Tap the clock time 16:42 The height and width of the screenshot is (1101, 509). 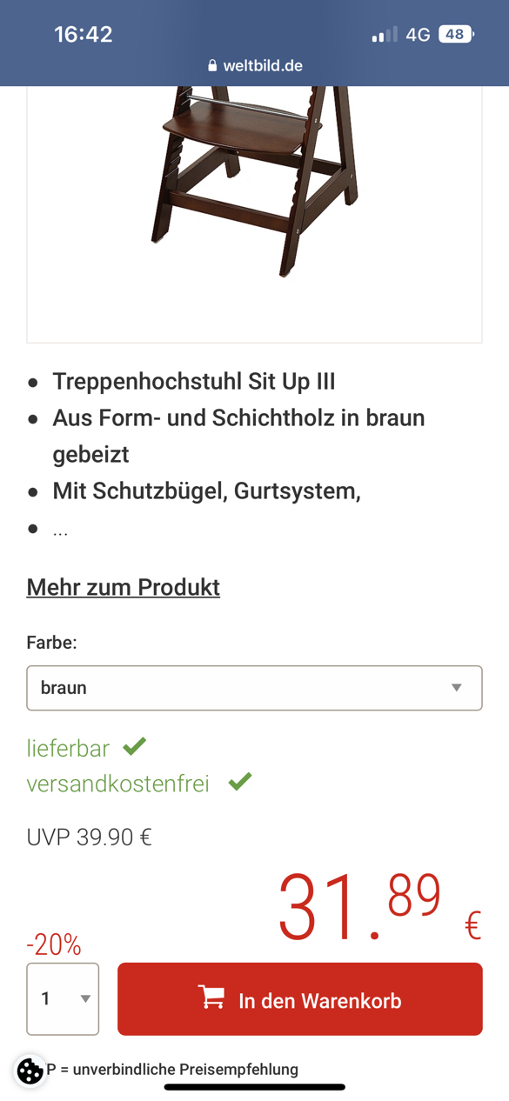pyautogui.click(x=84, y=35)
